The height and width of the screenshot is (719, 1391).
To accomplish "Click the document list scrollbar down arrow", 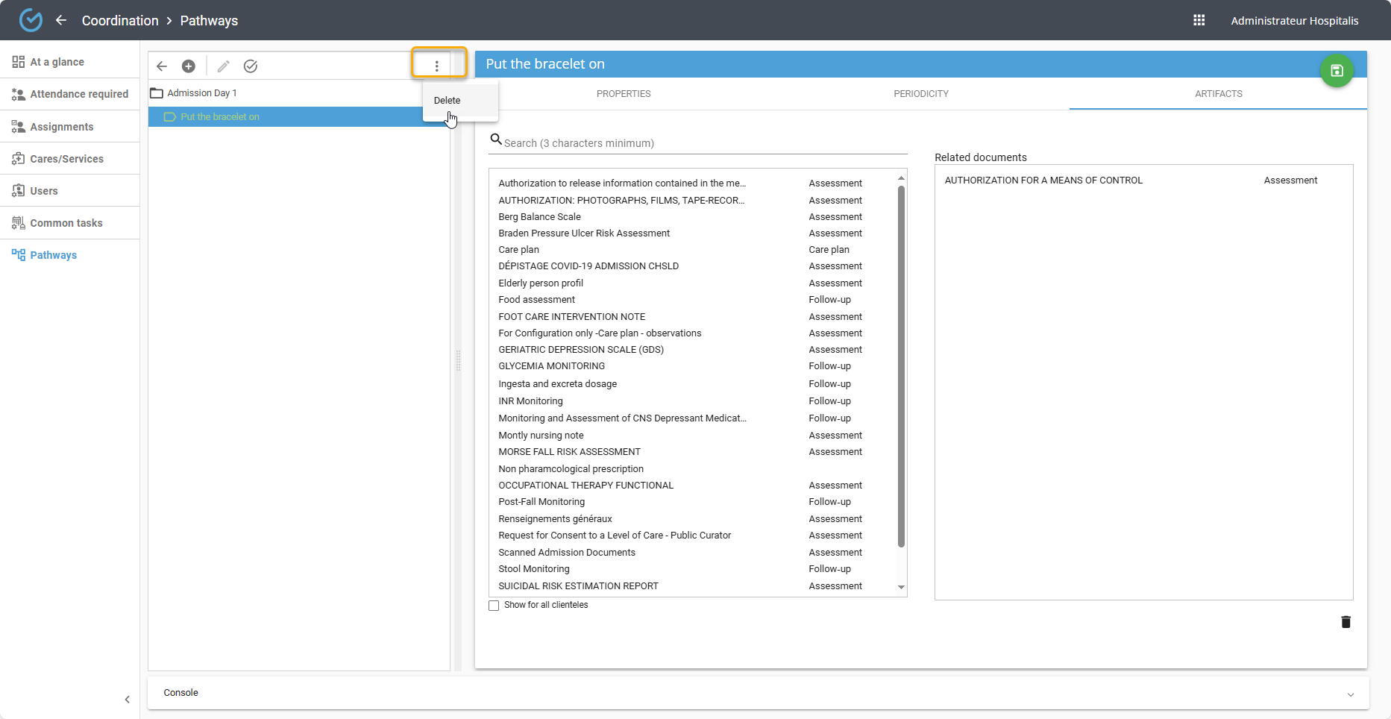I will point(901,588).
